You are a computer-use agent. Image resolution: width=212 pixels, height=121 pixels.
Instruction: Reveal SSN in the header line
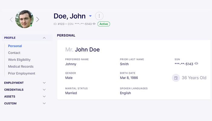point(94,24)
